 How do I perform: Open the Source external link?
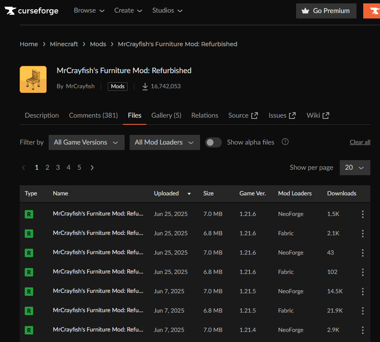[x=243, y=116]
